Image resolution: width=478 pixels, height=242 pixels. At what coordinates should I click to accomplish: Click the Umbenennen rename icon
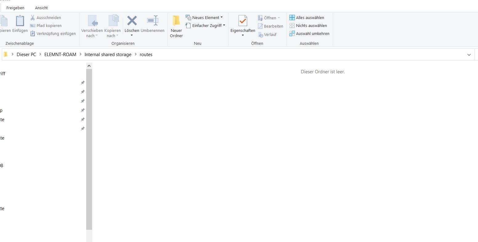point(152,21)
